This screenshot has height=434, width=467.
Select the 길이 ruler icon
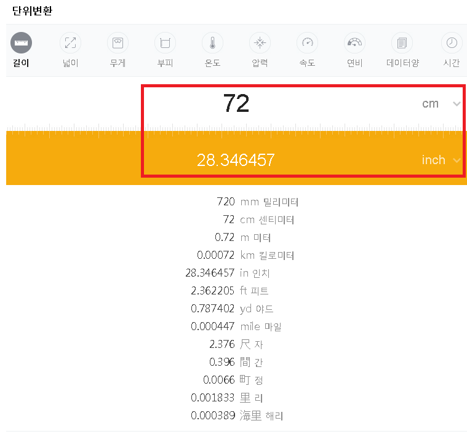coord(21,43)
